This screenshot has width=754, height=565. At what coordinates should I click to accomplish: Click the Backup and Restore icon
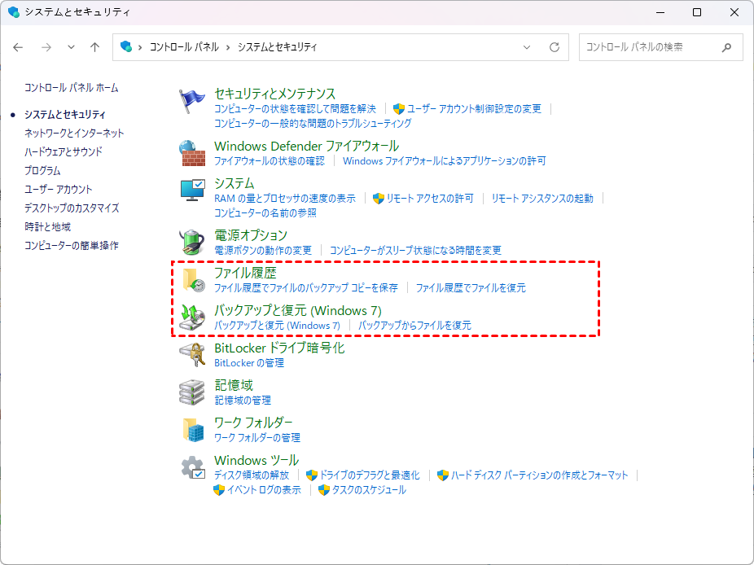click(x=193, y=318)
